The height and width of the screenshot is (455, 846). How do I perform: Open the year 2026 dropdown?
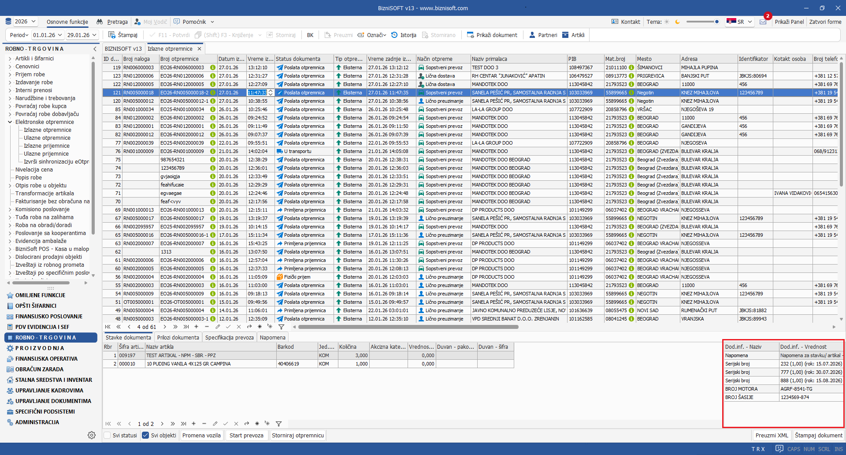tap(26, 22)
